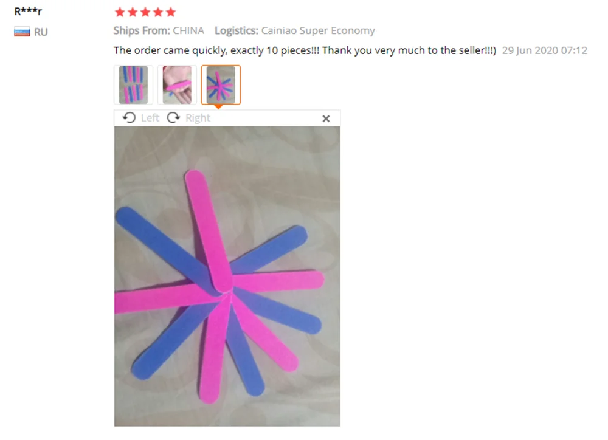Click the Russian flag icon
Image resolution: width=608 pixels, height=440 pixels.
pos(22,32)
